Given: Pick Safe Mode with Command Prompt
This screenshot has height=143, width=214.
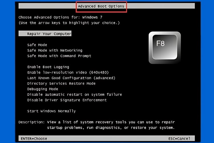Looking at the screenshot, I should click(x=59, y=56).
